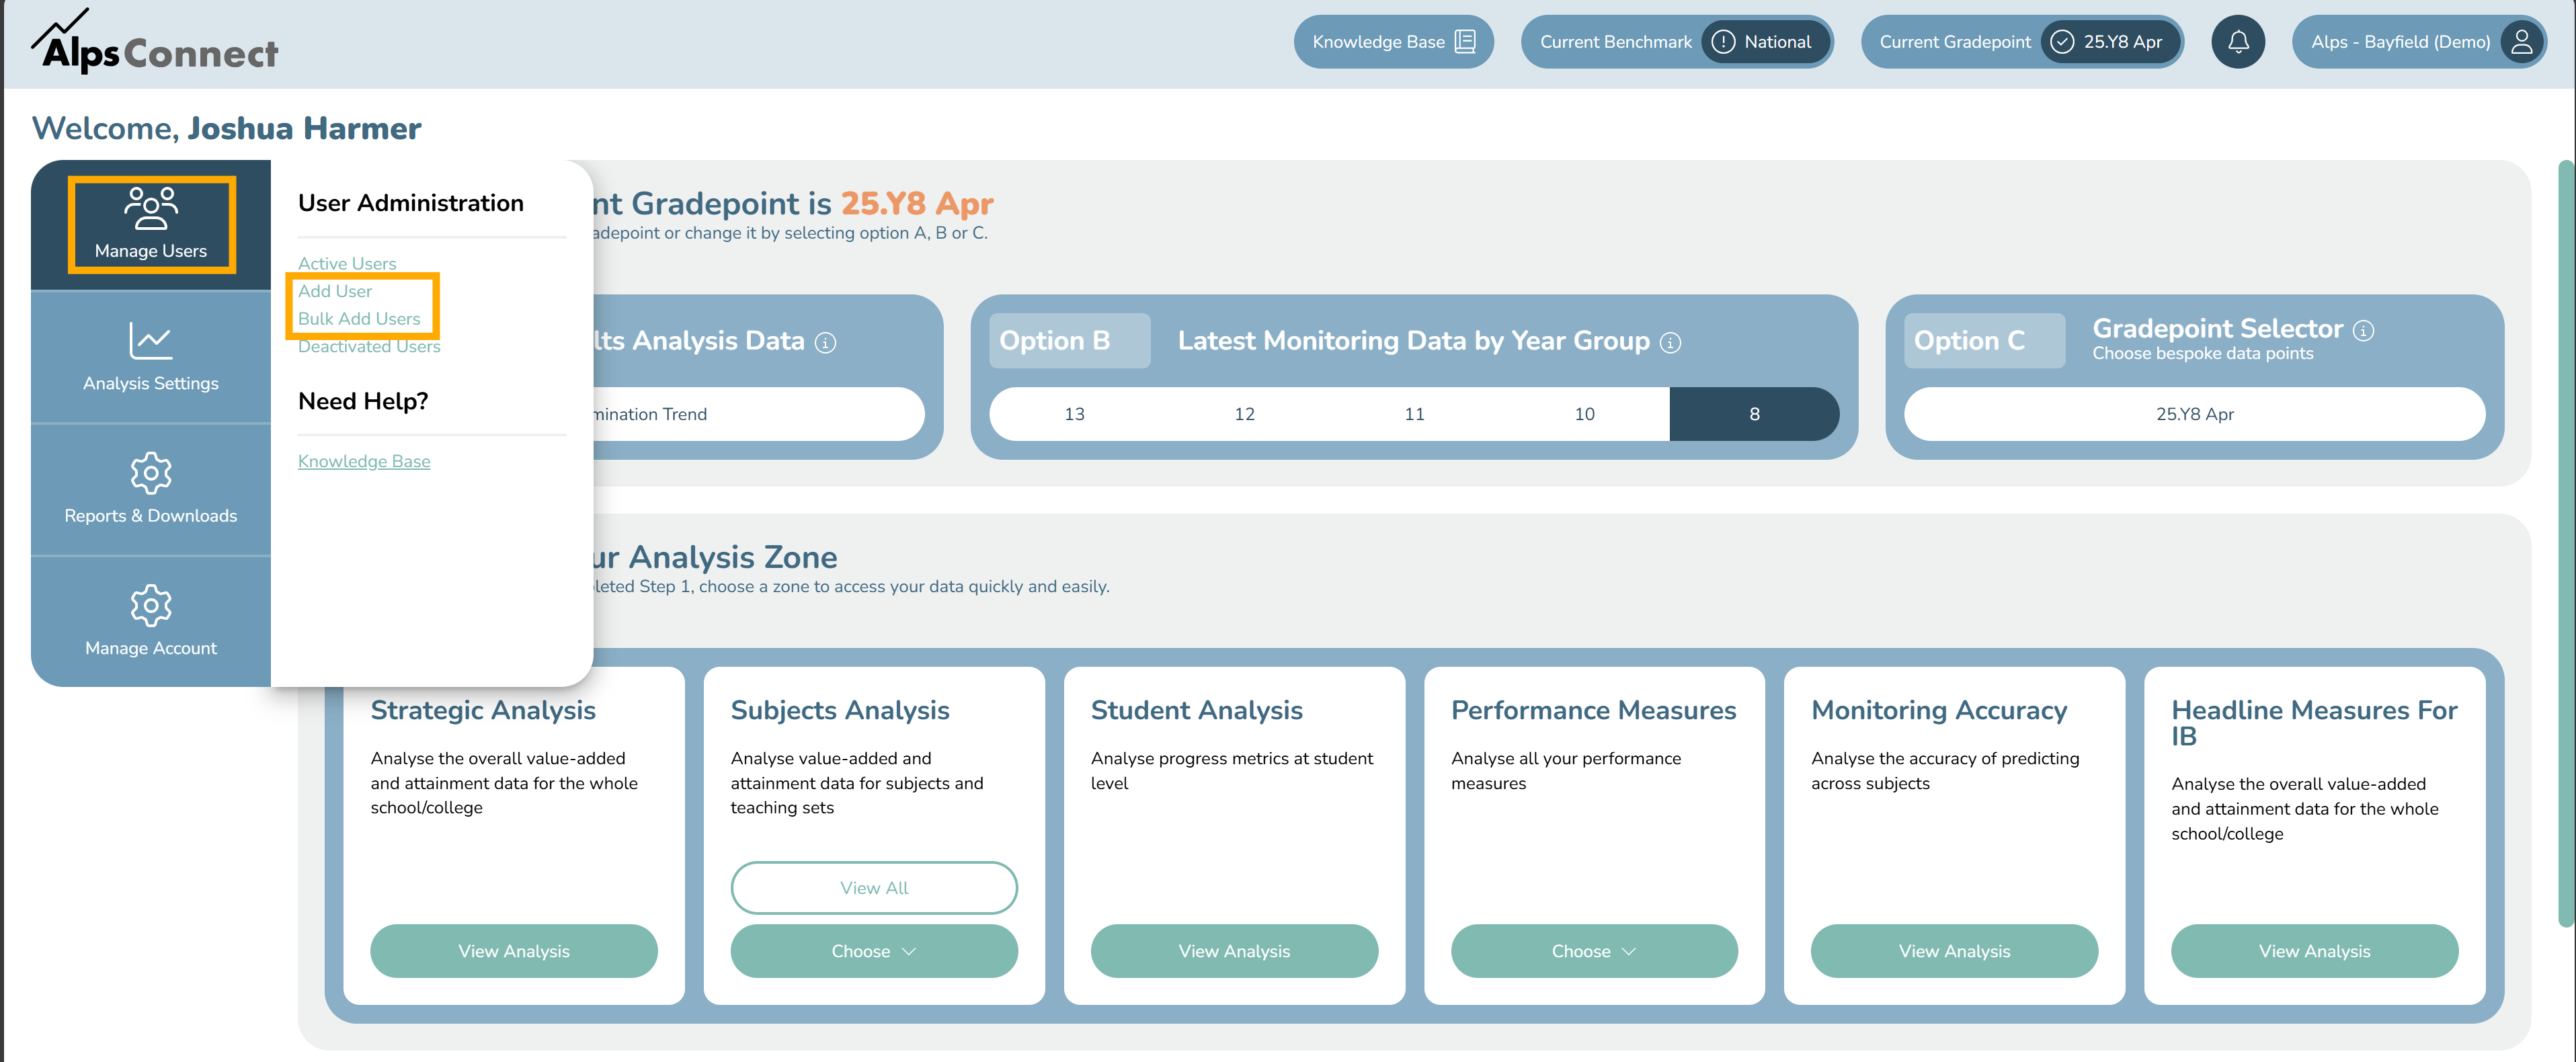
Task: Show info for Gradepoint Selector
Action: (x=2363, y=331)
